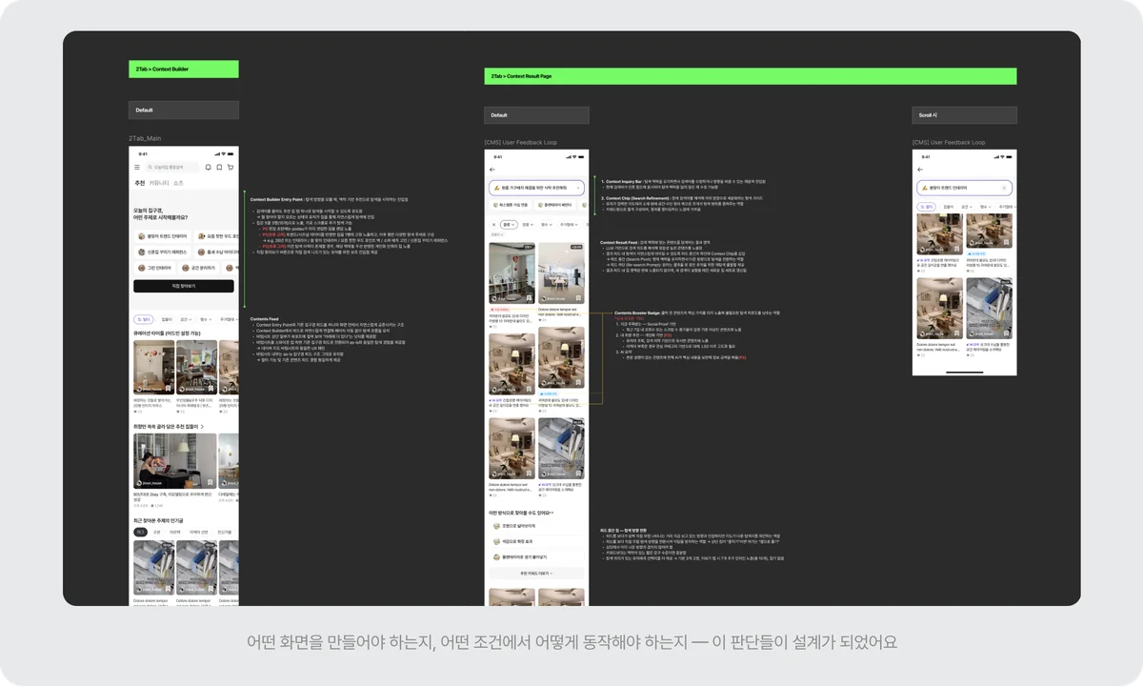Screen dimensions: 1143x686
Task: Select the first dark chip under 최근 찾아본 주제의 인기글
Action: coord(140,532)
